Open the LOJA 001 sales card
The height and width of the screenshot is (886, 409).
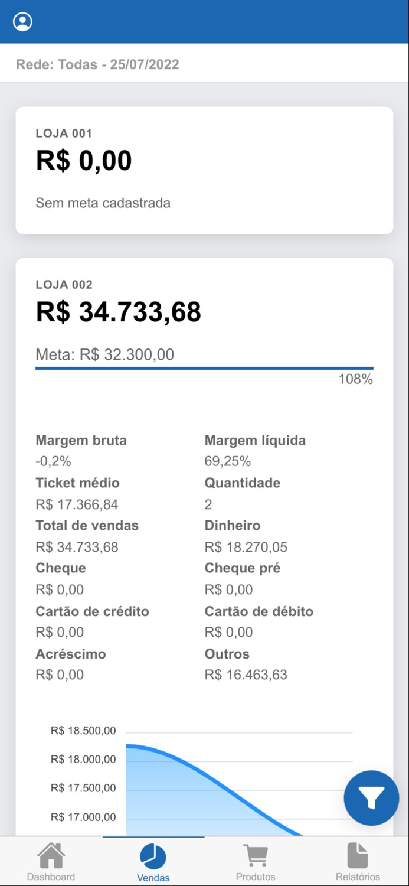pos(204,170)
